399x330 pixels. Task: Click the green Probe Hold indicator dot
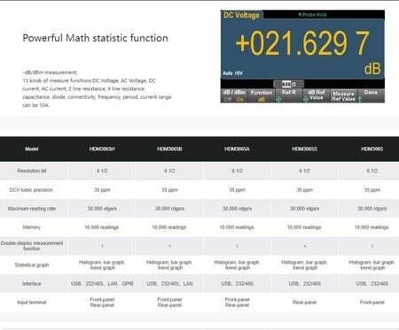point(300,14)
